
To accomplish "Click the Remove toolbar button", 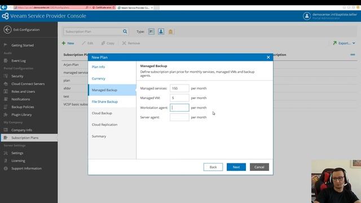I will tap(131, 43).
